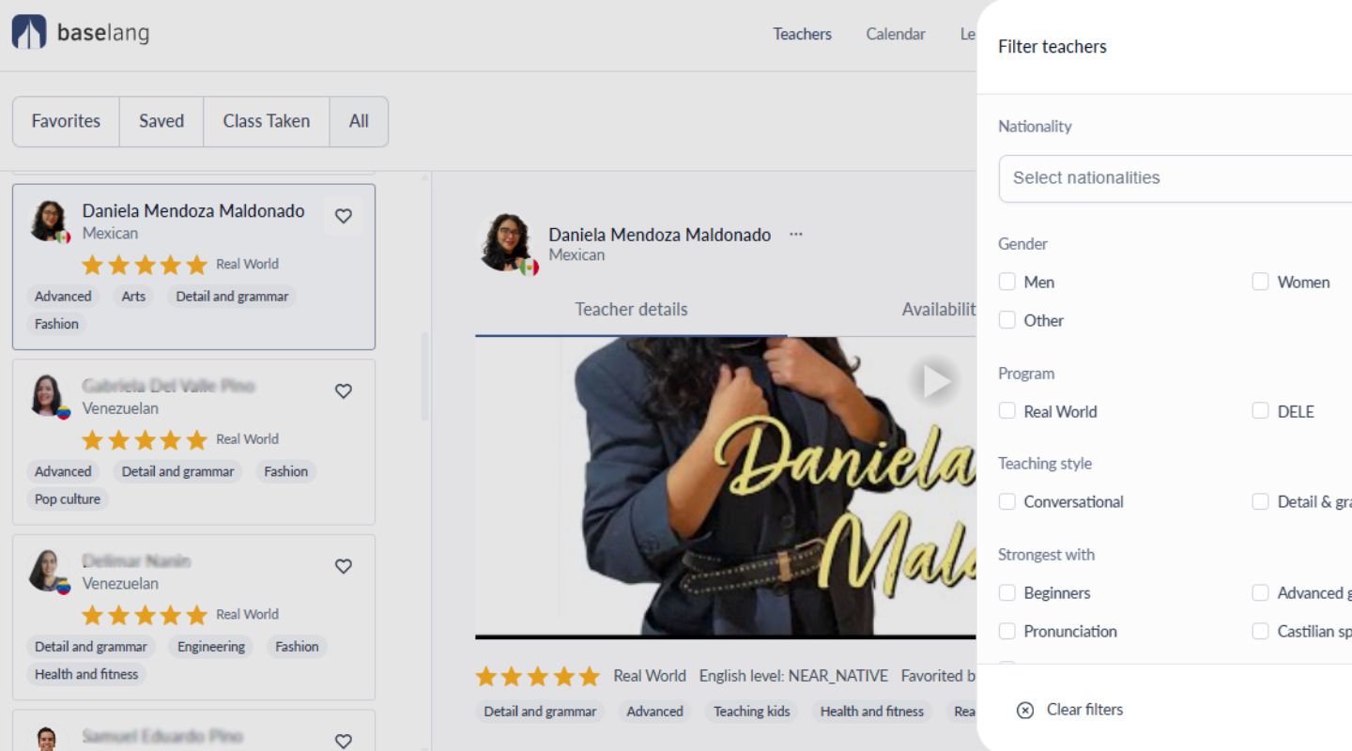Image resolution: width=1352 pixels, height=751 pixels.
Task: Favorite Daniela Mendoza Maldonado using the heart icon
Action: 343,216
